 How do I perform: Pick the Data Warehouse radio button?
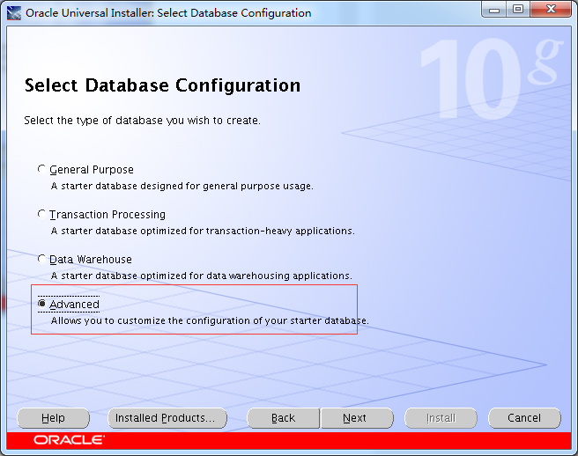coord(41,259)
